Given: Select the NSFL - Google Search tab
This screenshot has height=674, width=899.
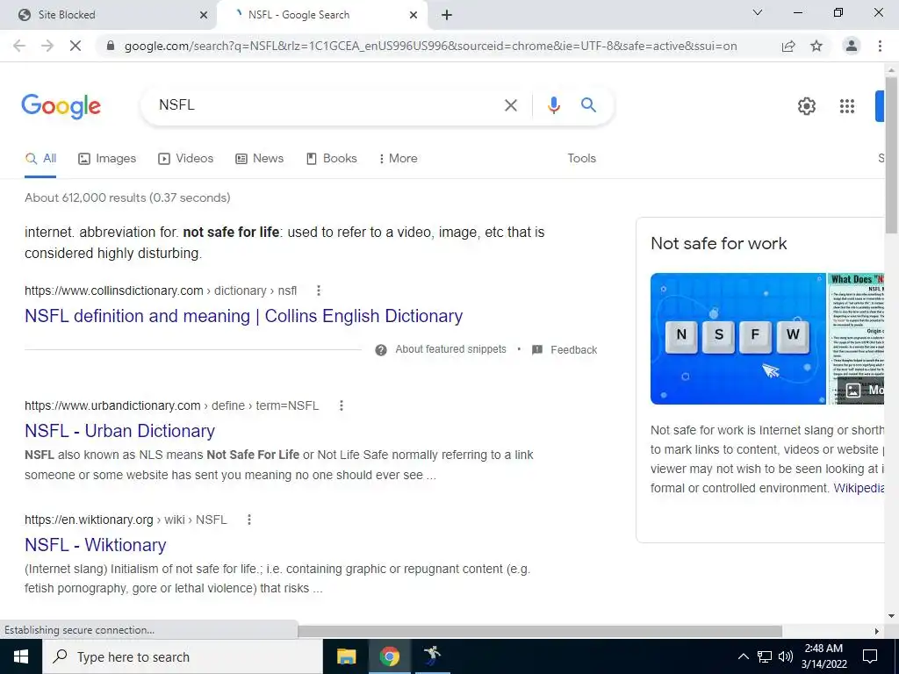Looking at the screenshot, I should tap(321, 15).
